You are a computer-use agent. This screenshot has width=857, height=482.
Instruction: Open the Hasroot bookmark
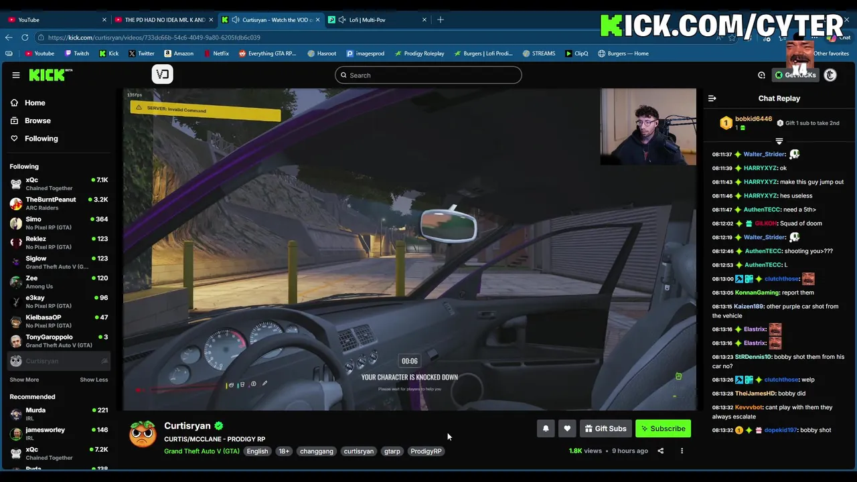click(322, 54)
